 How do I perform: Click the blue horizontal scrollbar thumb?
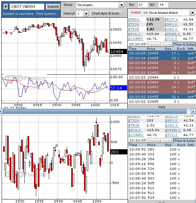[95, 111]
